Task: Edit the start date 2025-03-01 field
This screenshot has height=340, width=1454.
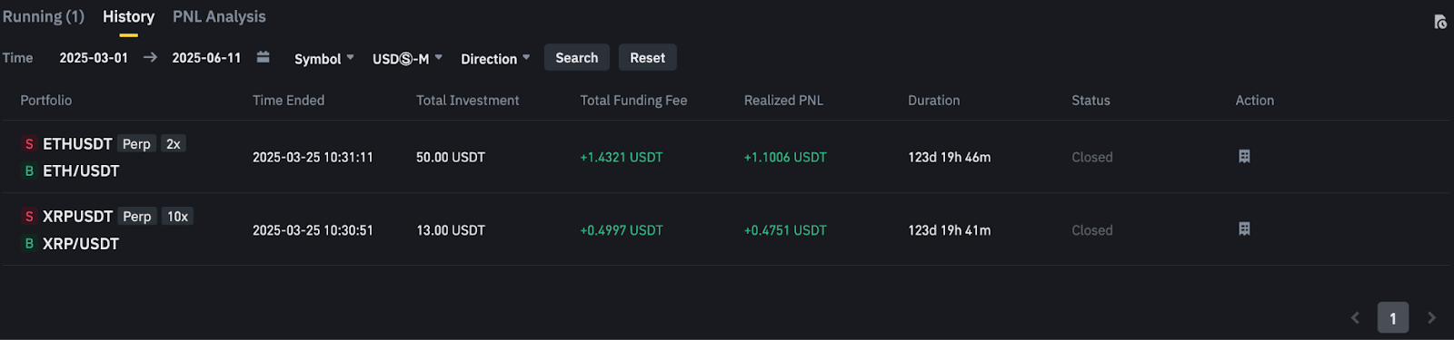Action: tap(94, 57)
